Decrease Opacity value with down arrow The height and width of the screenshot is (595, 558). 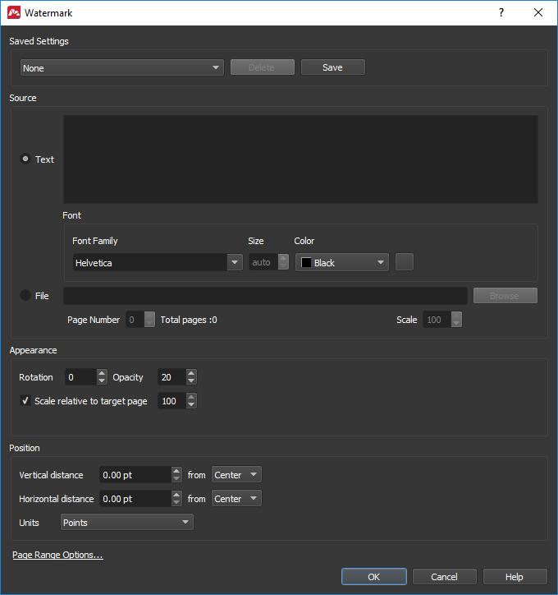click(x=191, y=381)
